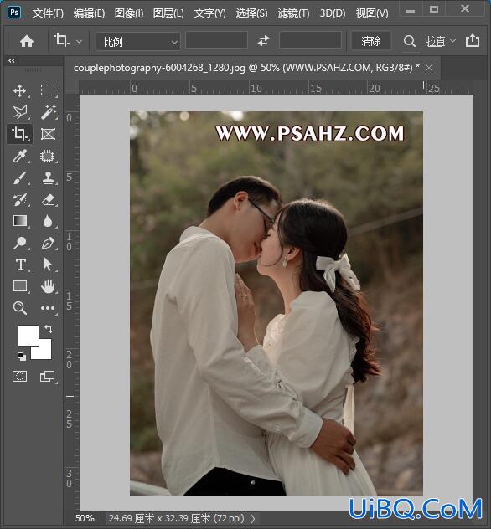Click the 50% zoom level field
This screenshot has width=491, height=529.
(x=85, y=518)
